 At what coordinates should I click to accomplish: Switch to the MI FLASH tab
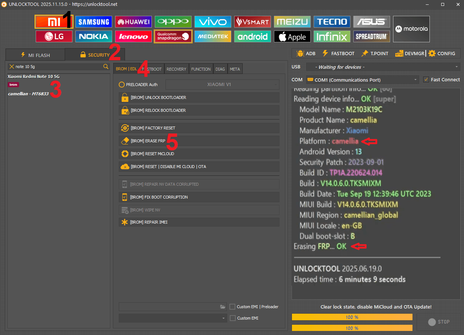point(35,55)
